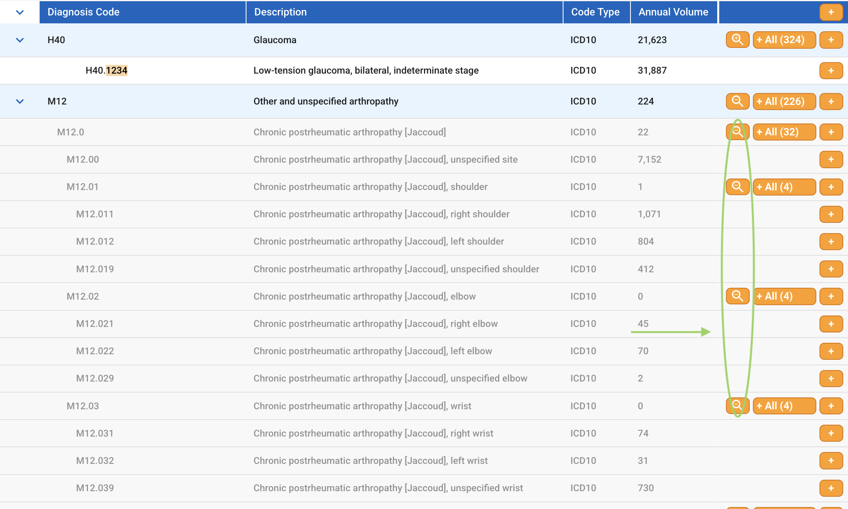The height and width of the screenshot is (509, 848).
Task: Click the annual volume 1,071 value
Action: tap(649, 214)
